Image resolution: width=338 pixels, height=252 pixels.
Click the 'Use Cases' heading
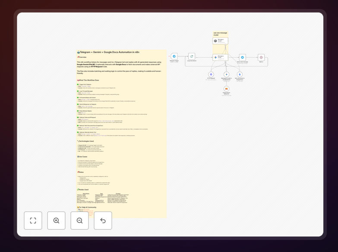click(82, 157)
